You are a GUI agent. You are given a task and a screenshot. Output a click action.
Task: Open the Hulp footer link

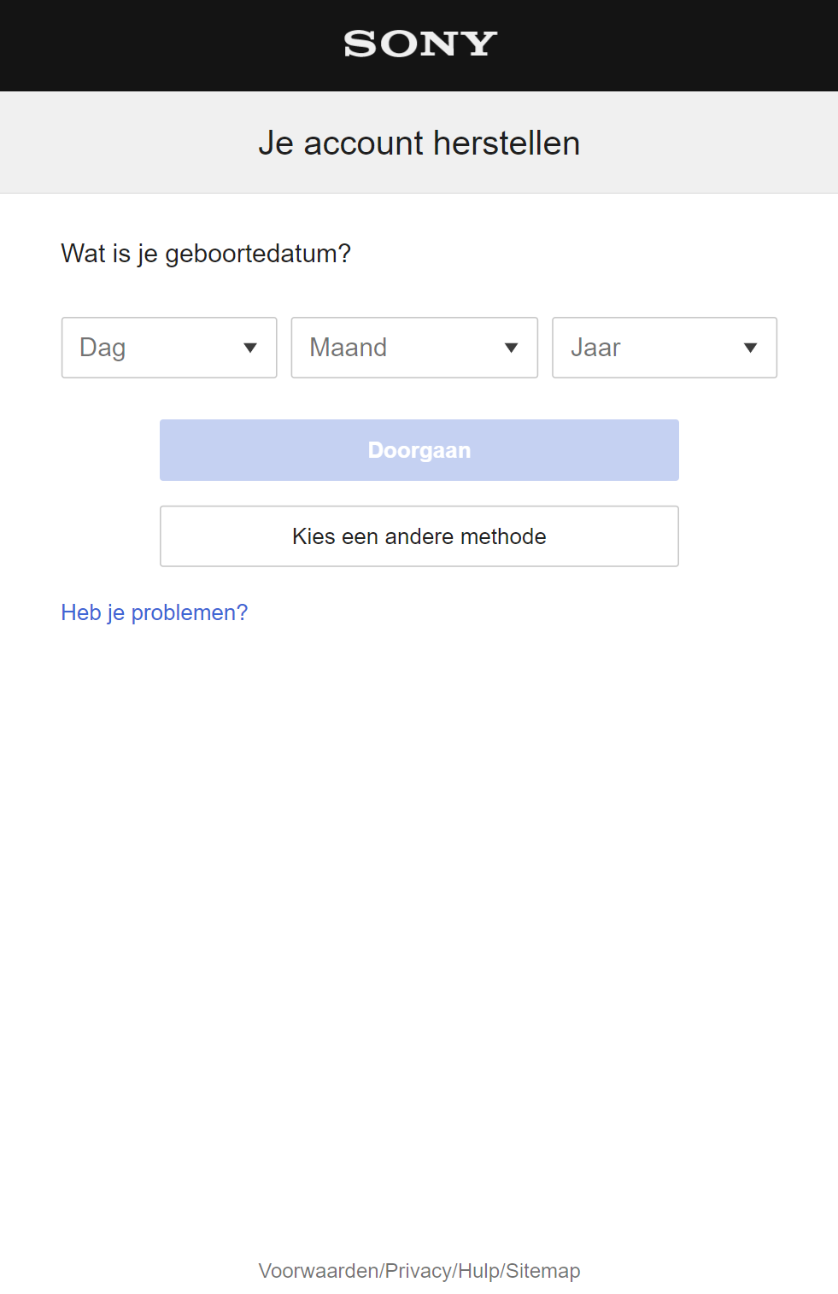[478, 1271]
